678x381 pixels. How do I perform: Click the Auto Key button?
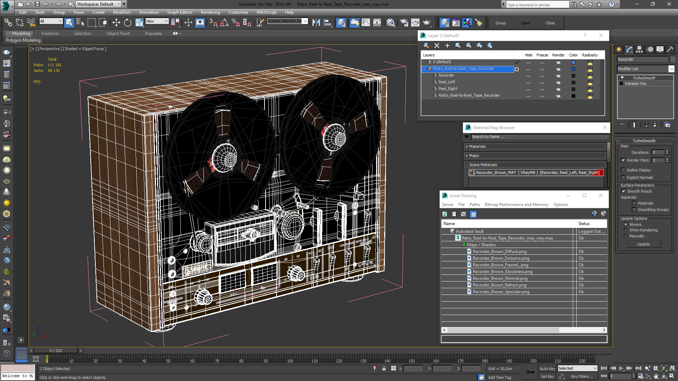547,368
